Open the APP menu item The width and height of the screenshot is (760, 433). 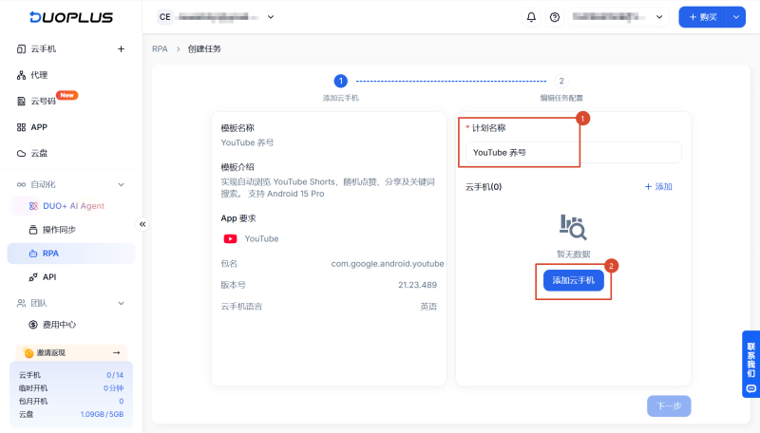pos(39,127)
